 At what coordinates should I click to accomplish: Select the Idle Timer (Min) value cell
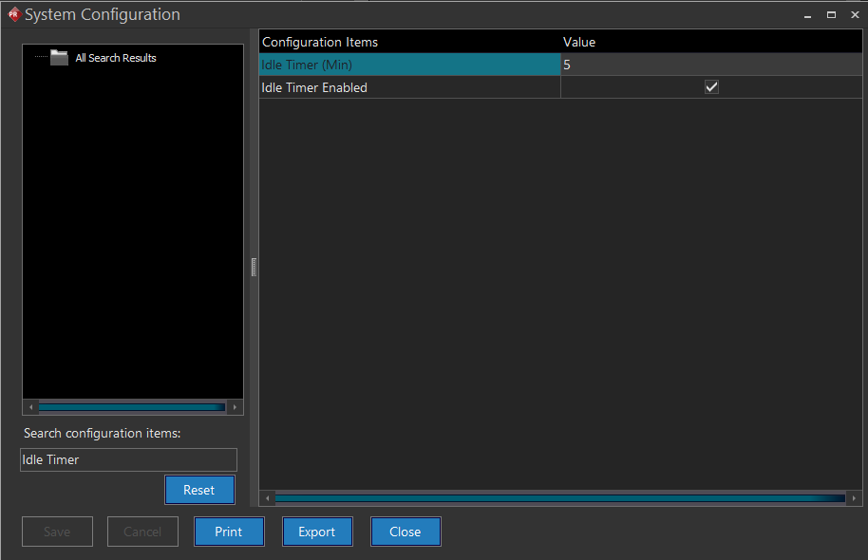(x=710, y=65)
